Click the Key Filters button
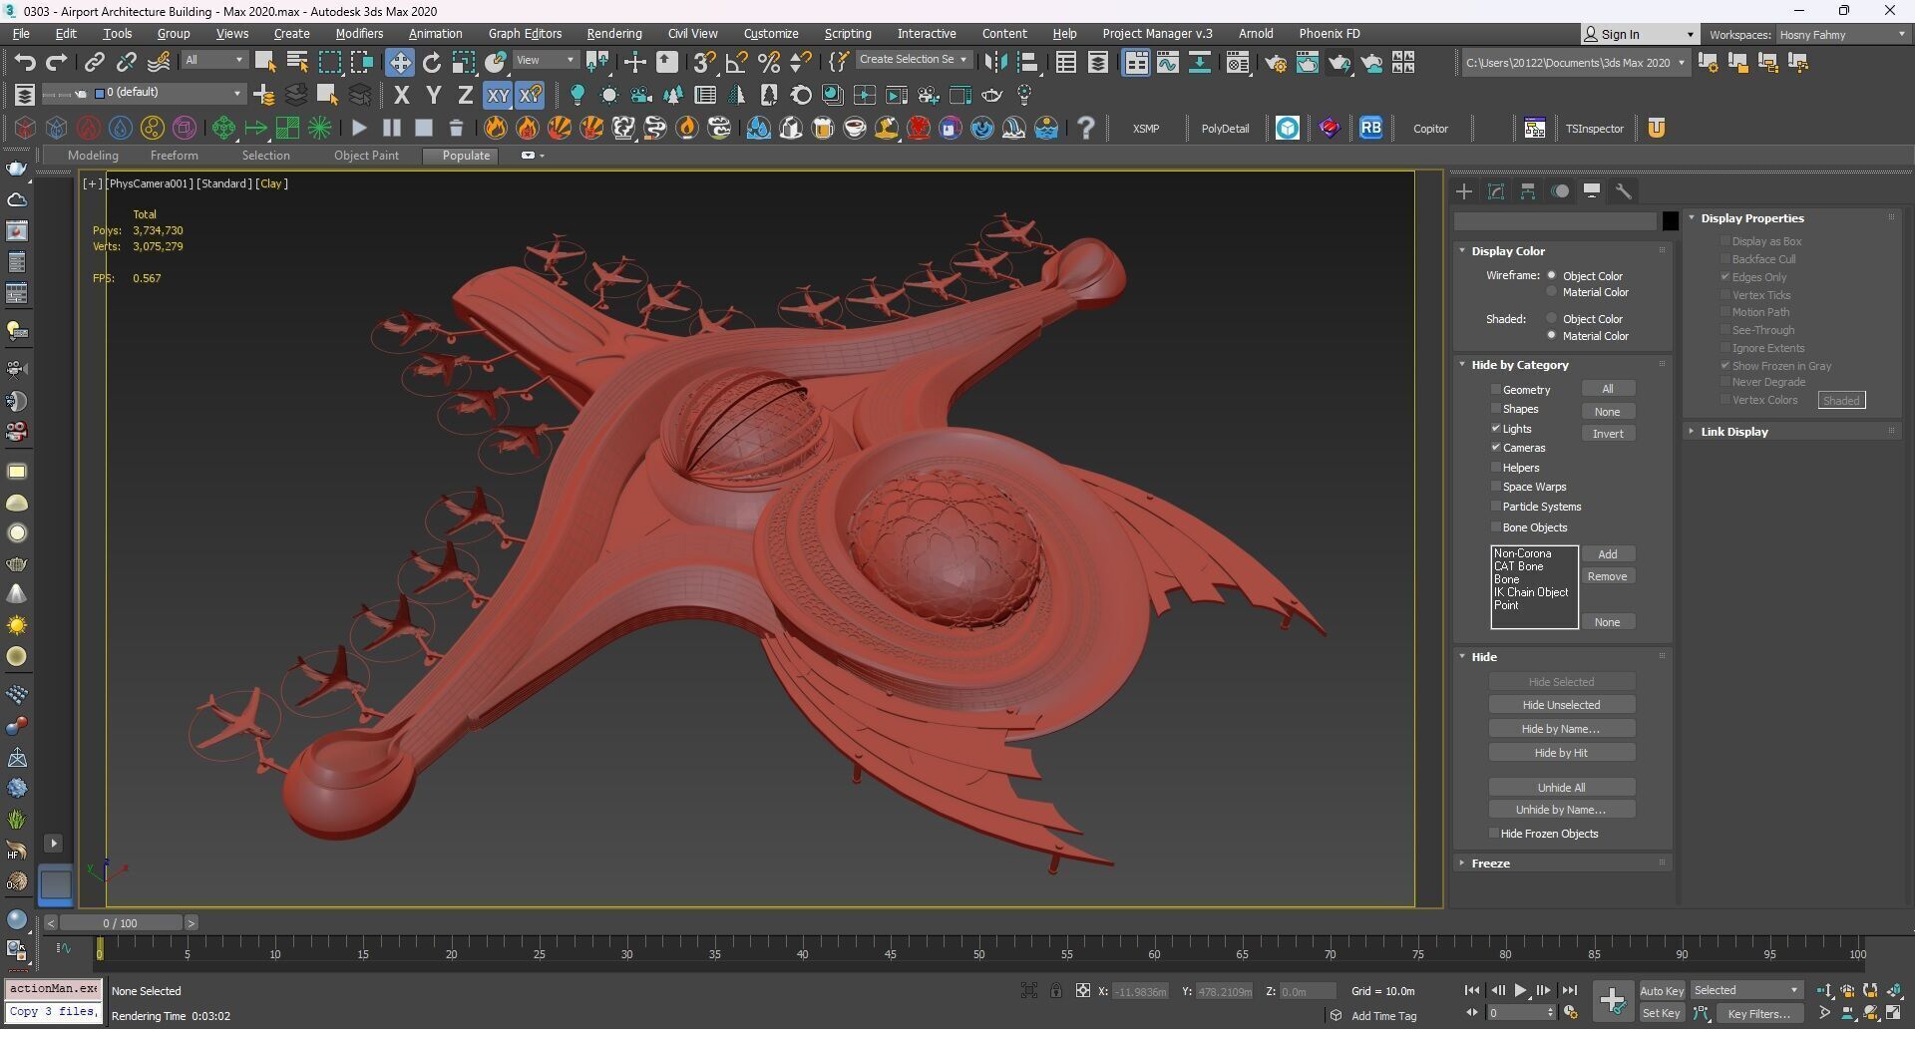The image size is (1915, 1037). coord(1759,1014)
